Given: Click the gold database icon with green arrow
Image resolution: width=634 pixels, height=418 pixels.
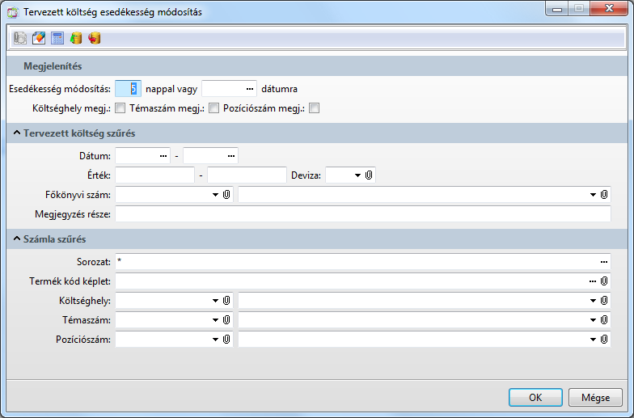Looking at the screenshot, I should point(76,38).
